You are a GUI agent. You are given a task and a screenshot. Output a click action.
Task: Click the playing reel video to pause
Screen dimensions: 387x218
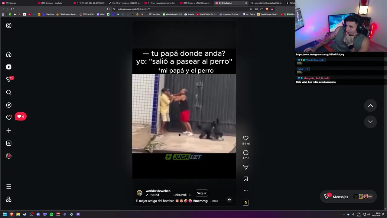click(x=184, y=114)
